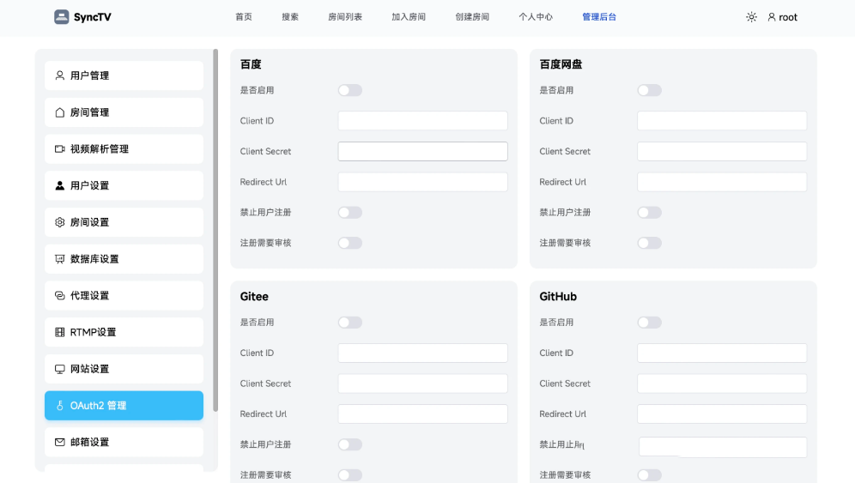Go to the 首页 nav item
Image resolution: width=855 pixels, height=483 pixels.
244,17
